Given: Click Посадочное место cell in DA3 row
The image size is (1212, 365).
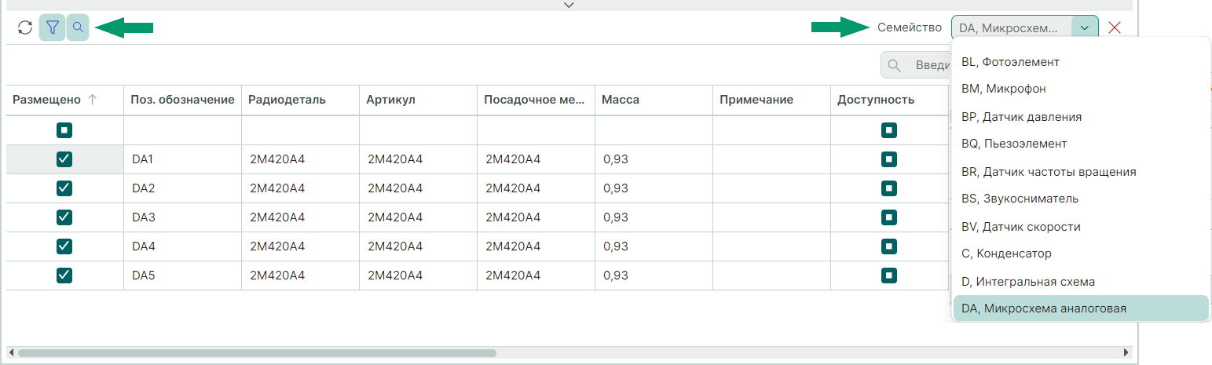Looking at the screenshot, I should click(x=536, y=217).
